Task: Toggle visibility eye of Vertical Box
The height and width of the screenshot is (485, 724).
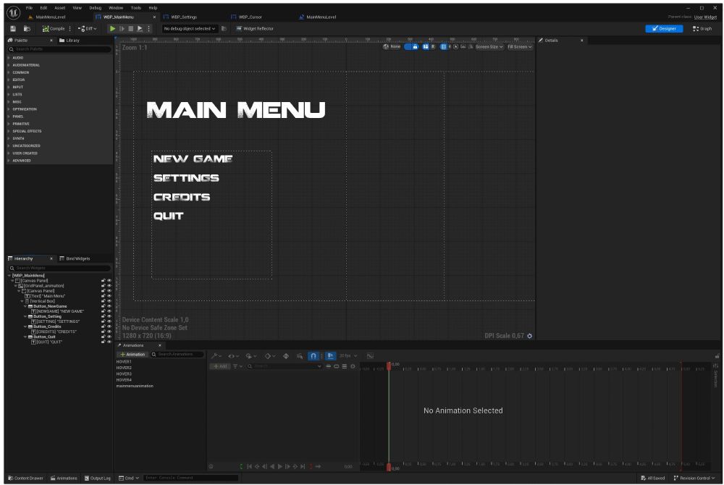Action: pyautogui.click(x=109, y=301)
